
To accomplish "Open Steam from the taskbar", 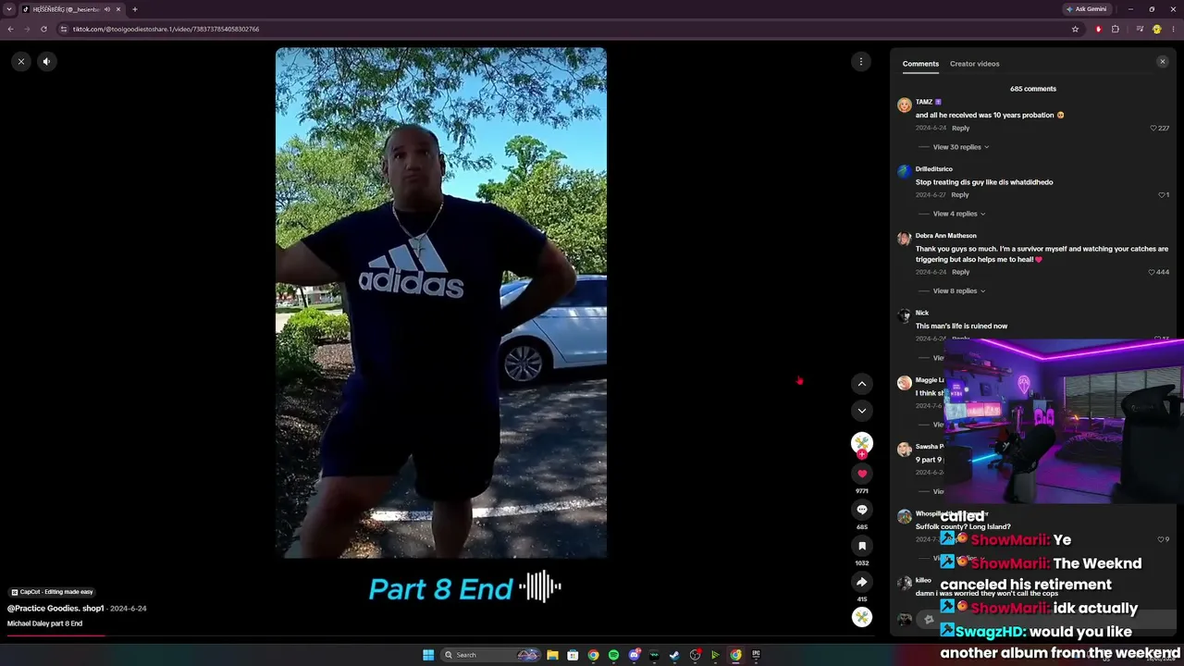I will pyautogui.click(x=674, y=655).
